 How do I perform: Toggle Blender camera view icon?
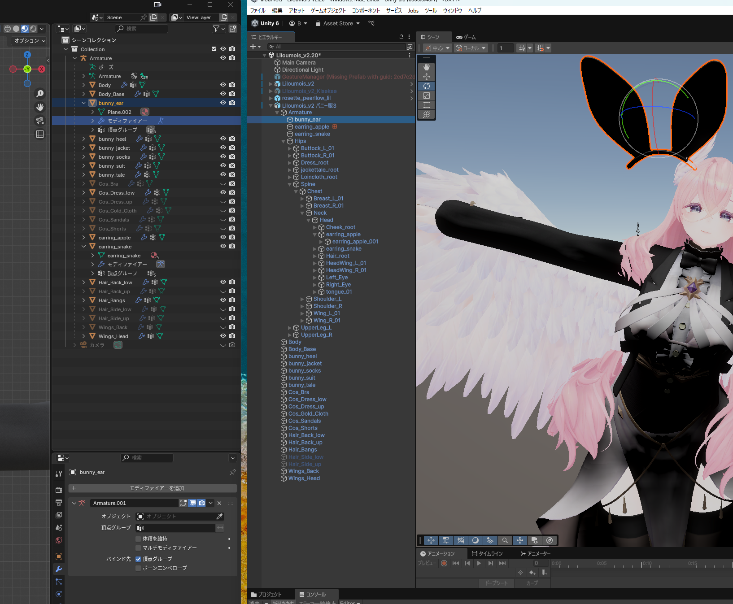tap(40, 121)
